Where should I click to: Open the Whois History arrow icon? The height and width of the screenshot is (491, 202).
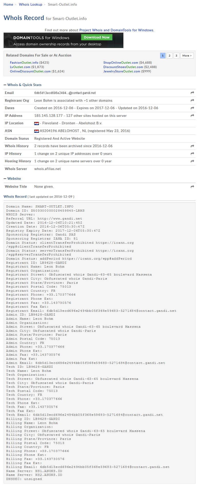192,146
